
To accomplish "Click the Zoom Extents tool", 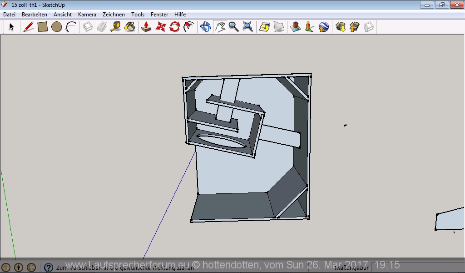I will point(247,27).
